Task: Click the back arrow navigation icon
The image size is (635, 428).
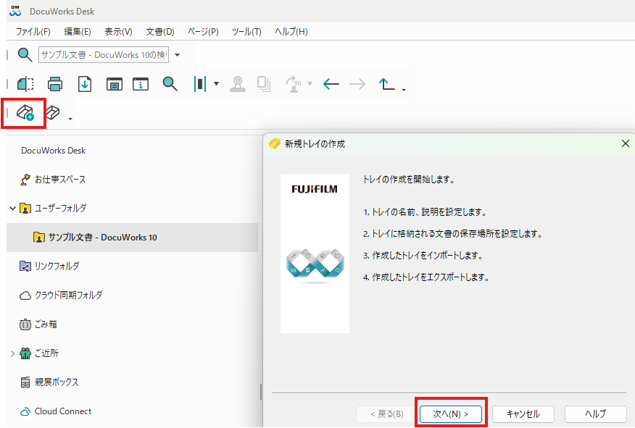Action: (331, 84)
